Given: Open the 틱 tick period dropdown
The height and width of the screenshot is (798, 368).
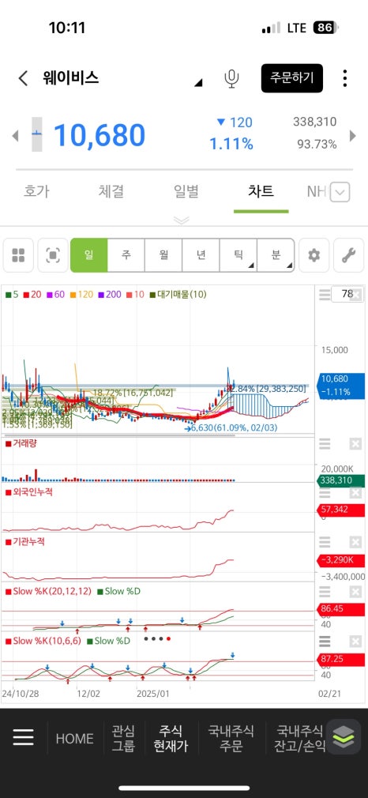Looking at the screenshot, I should coord(238,255).
